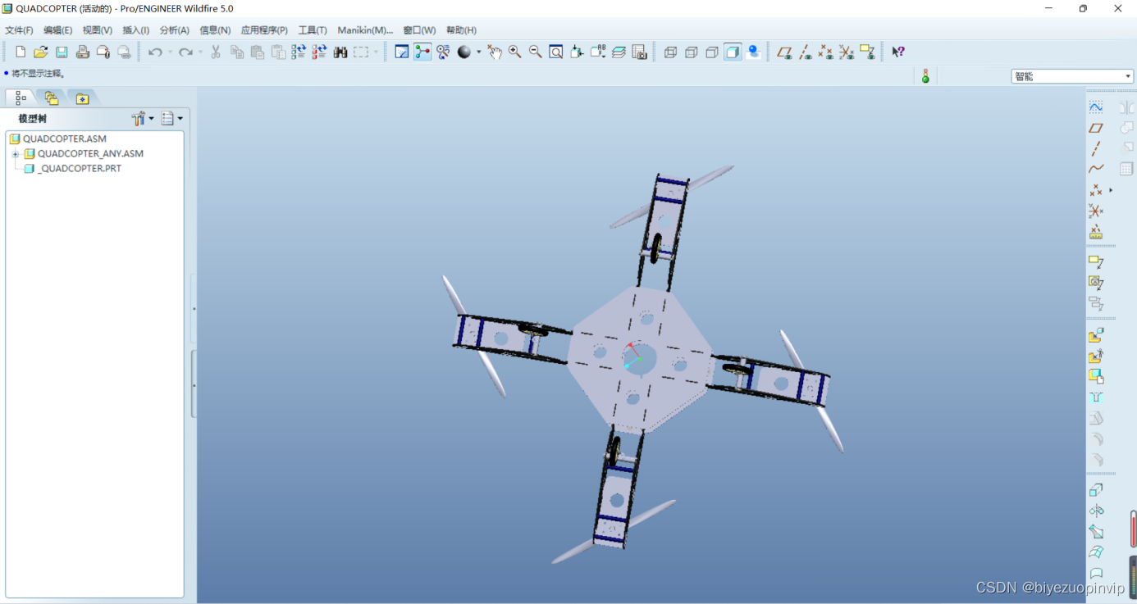Click the Repaint screen icon
This screenshot has width=1137, height=604.
pos(402,52)
